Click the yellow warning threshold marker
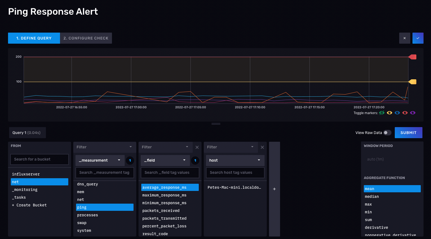Viewport: 431px width, 239px height. [412, 82]
